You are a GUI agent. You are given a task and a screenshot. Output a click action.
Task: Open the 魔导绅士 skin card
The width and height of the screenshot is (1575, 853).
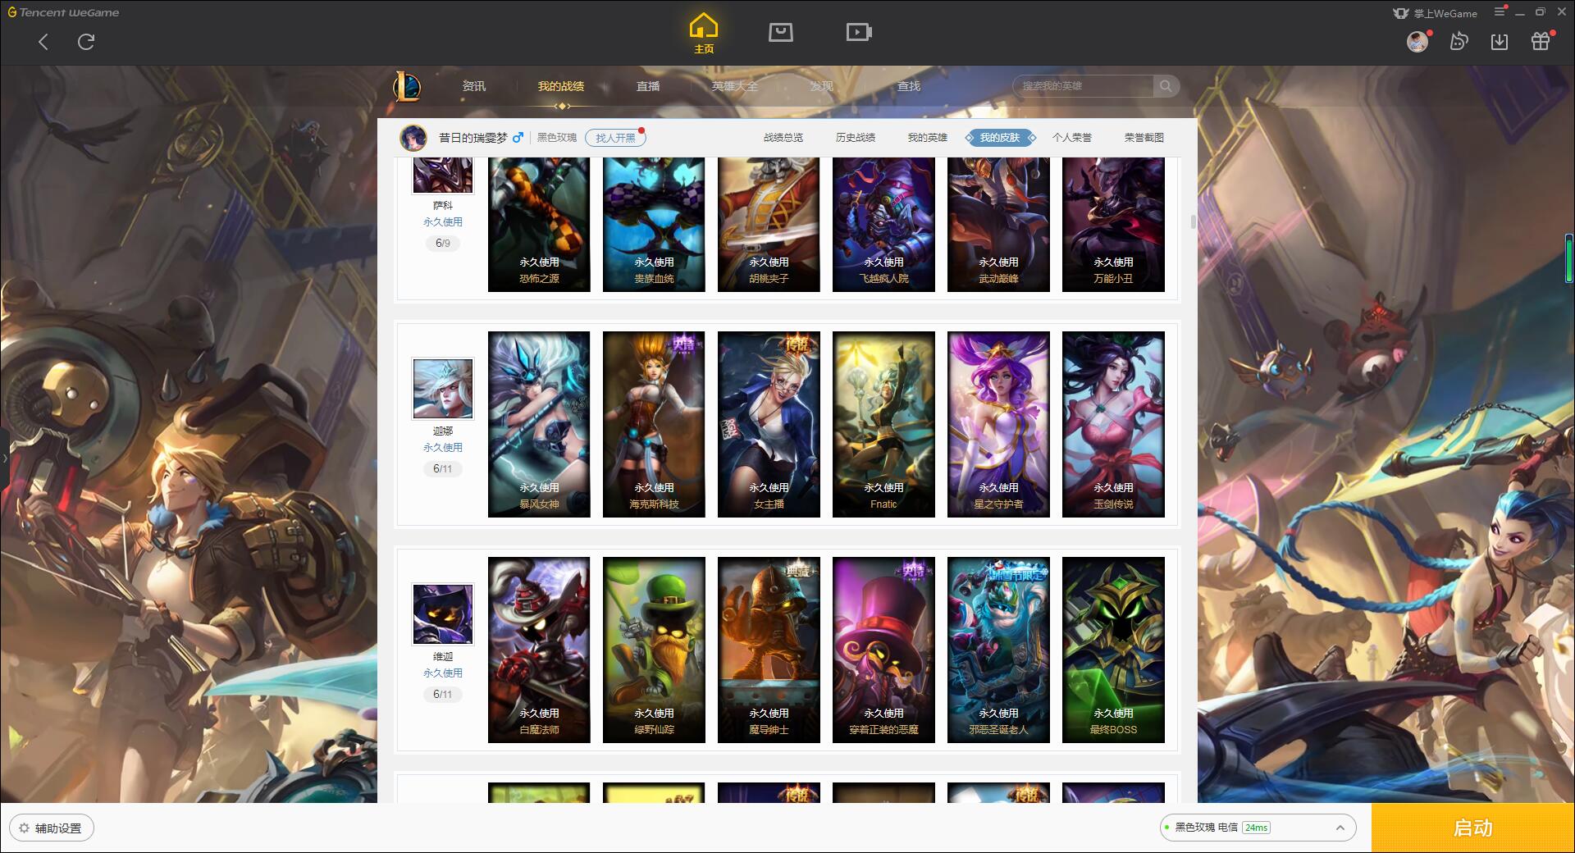(x=769, y=650)
